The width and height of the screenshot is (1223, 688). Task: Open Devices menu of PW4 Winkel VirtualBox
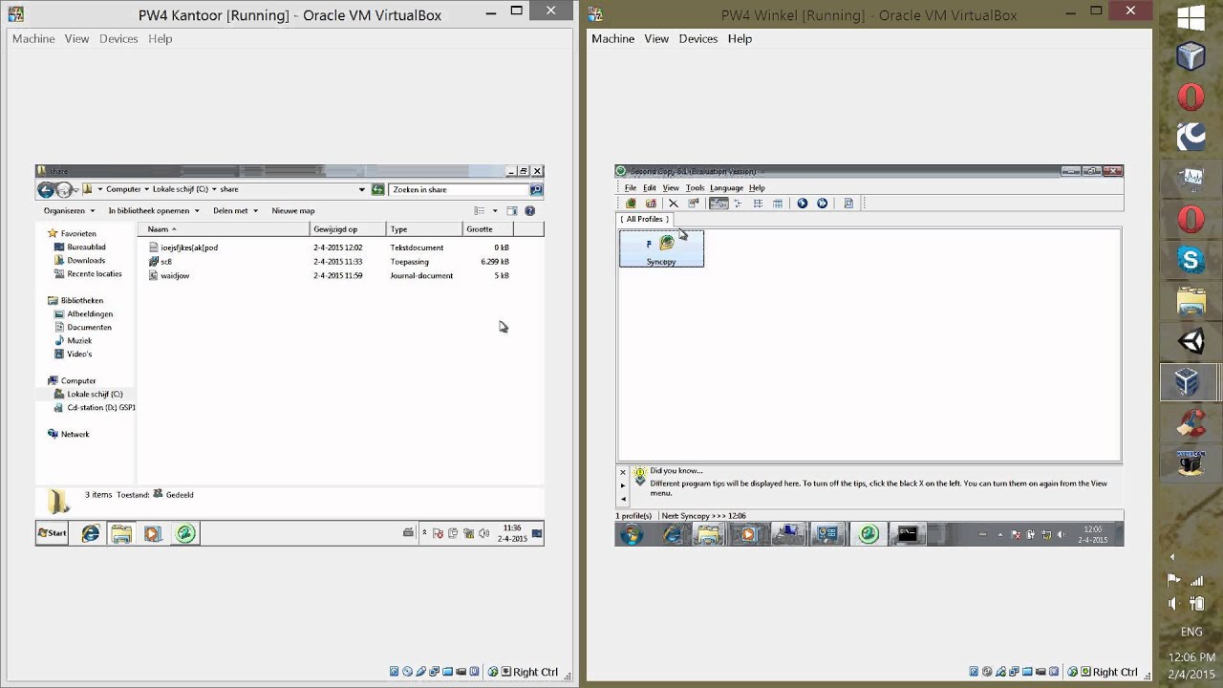[697, 38]
